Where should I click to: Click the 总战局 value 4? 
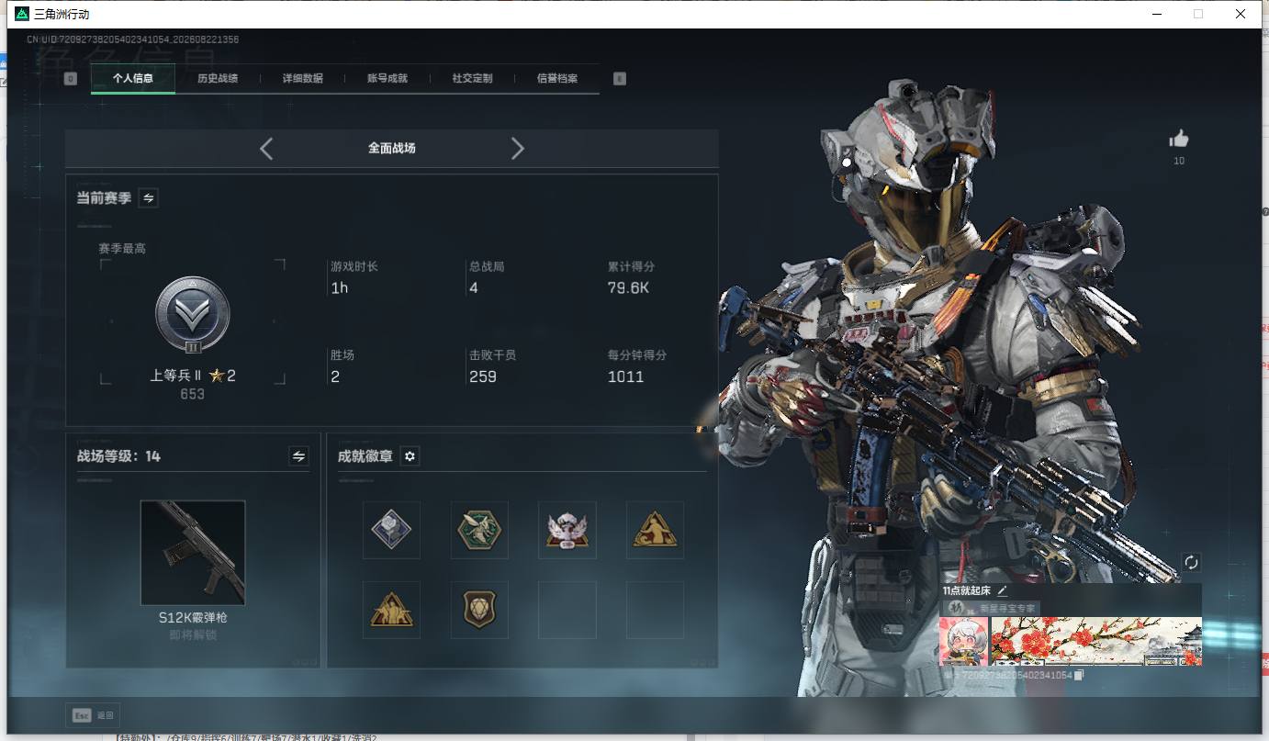tap(474, 288)
